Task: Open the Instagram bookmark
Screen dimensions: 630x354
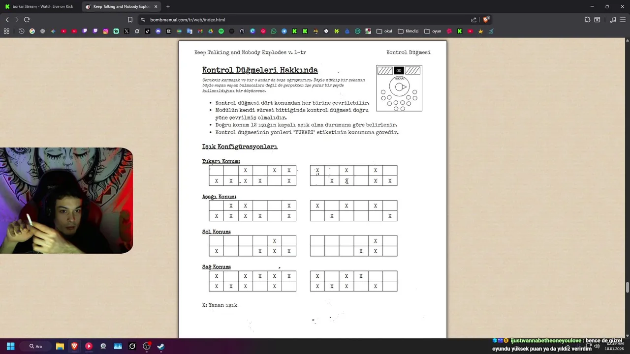Action: point(105,31)
